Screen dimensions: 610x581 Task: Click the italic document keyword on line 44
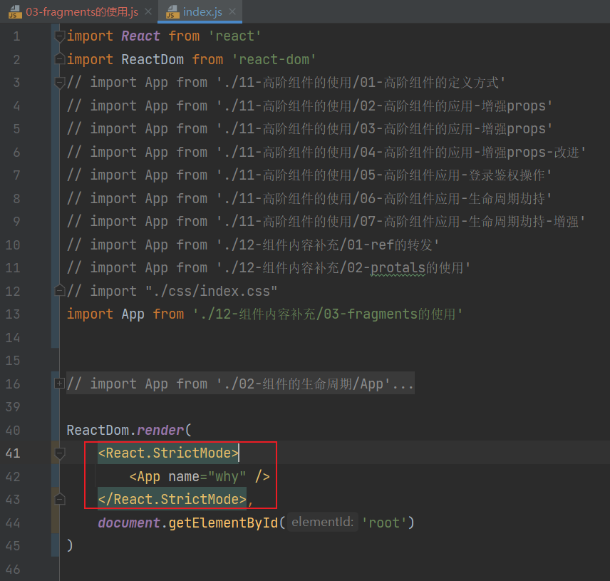(129, 523)
